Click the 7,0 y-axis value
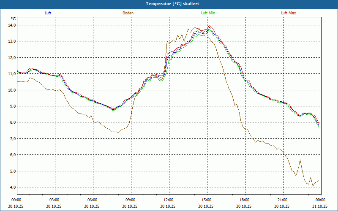338x211 pixels. tap(13, 139)
